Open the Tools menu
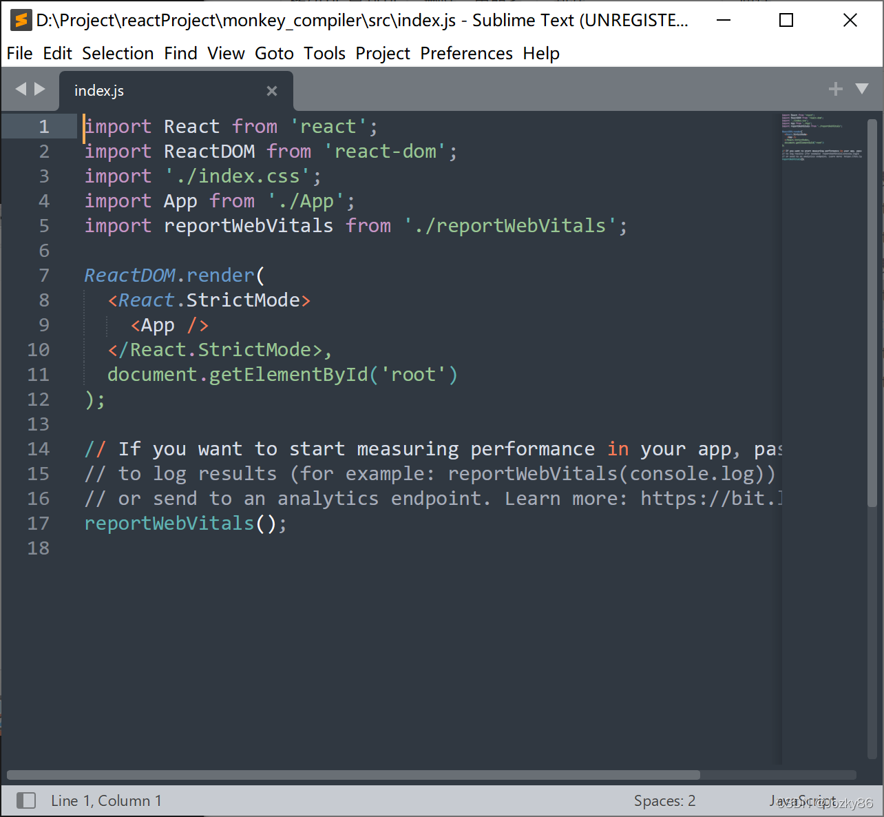 [x=324, y=53]
